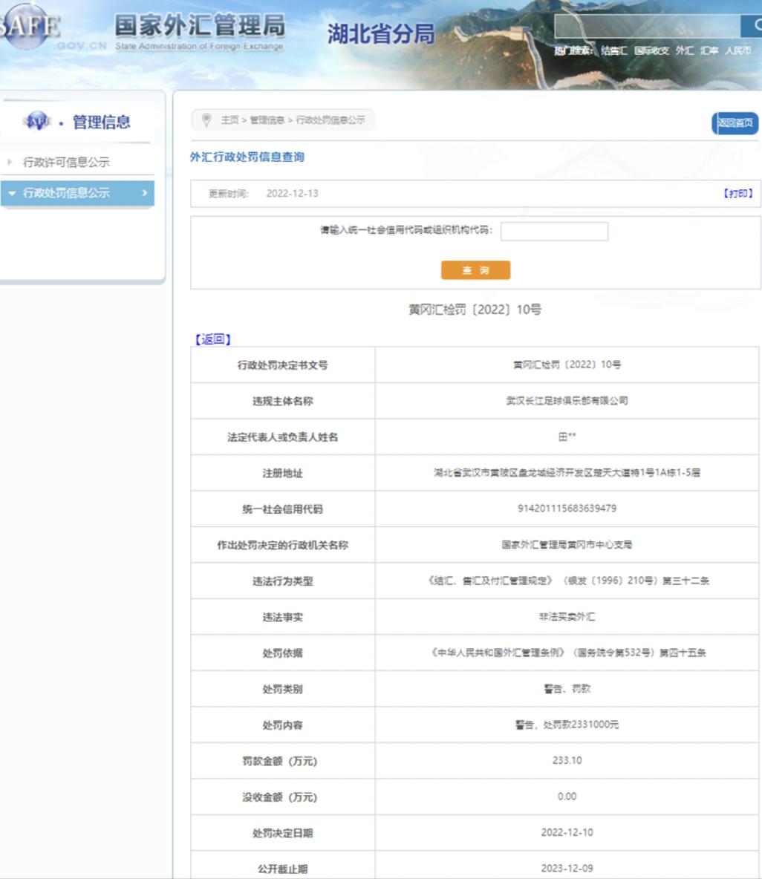Click the search magnifier icon at top right
762x879 pixels.
[x=755, y=24]
